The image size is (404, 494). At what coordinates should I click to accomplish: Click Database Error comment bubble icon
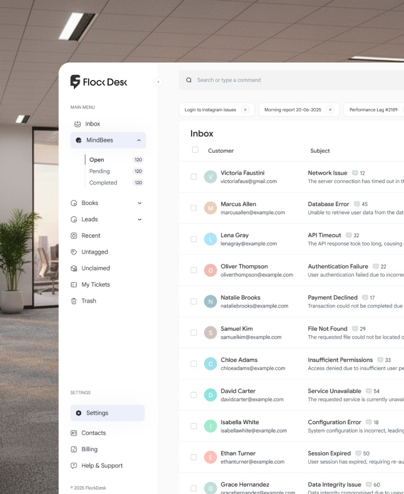[357, 204]
